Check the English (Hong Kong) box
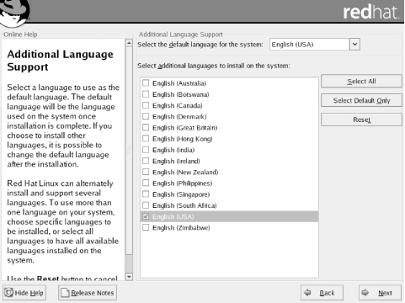405x303 pixels. (146, 139)
